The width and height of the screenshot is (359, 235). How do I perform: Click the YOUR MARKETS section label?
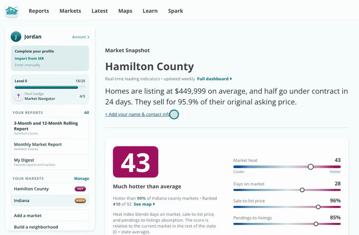pyautogui.click(x=28, y=178)
